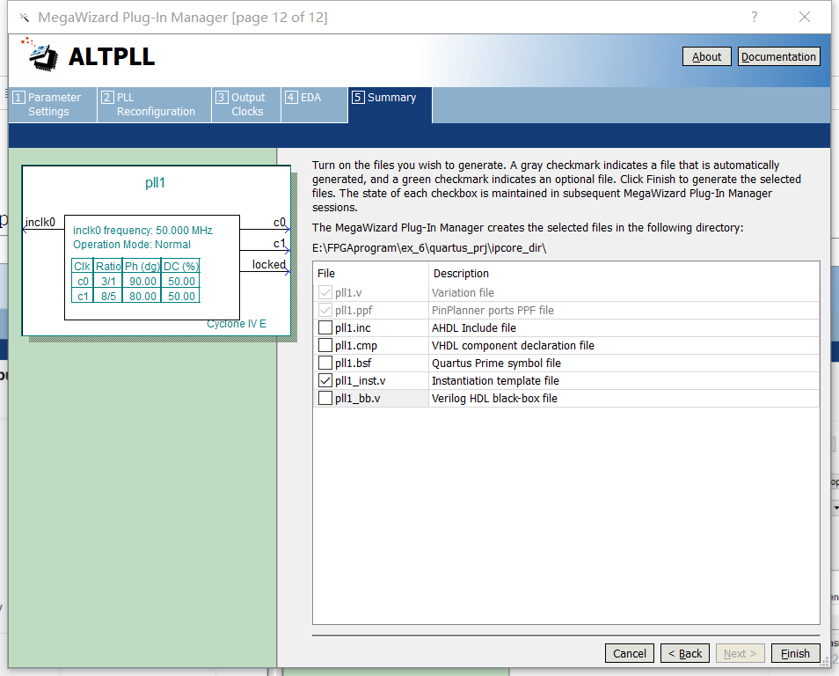Click the Cyclone IV E device label
Image resolution: width=839 pixels, height=676 pixels.
click(x=237, y=324)
